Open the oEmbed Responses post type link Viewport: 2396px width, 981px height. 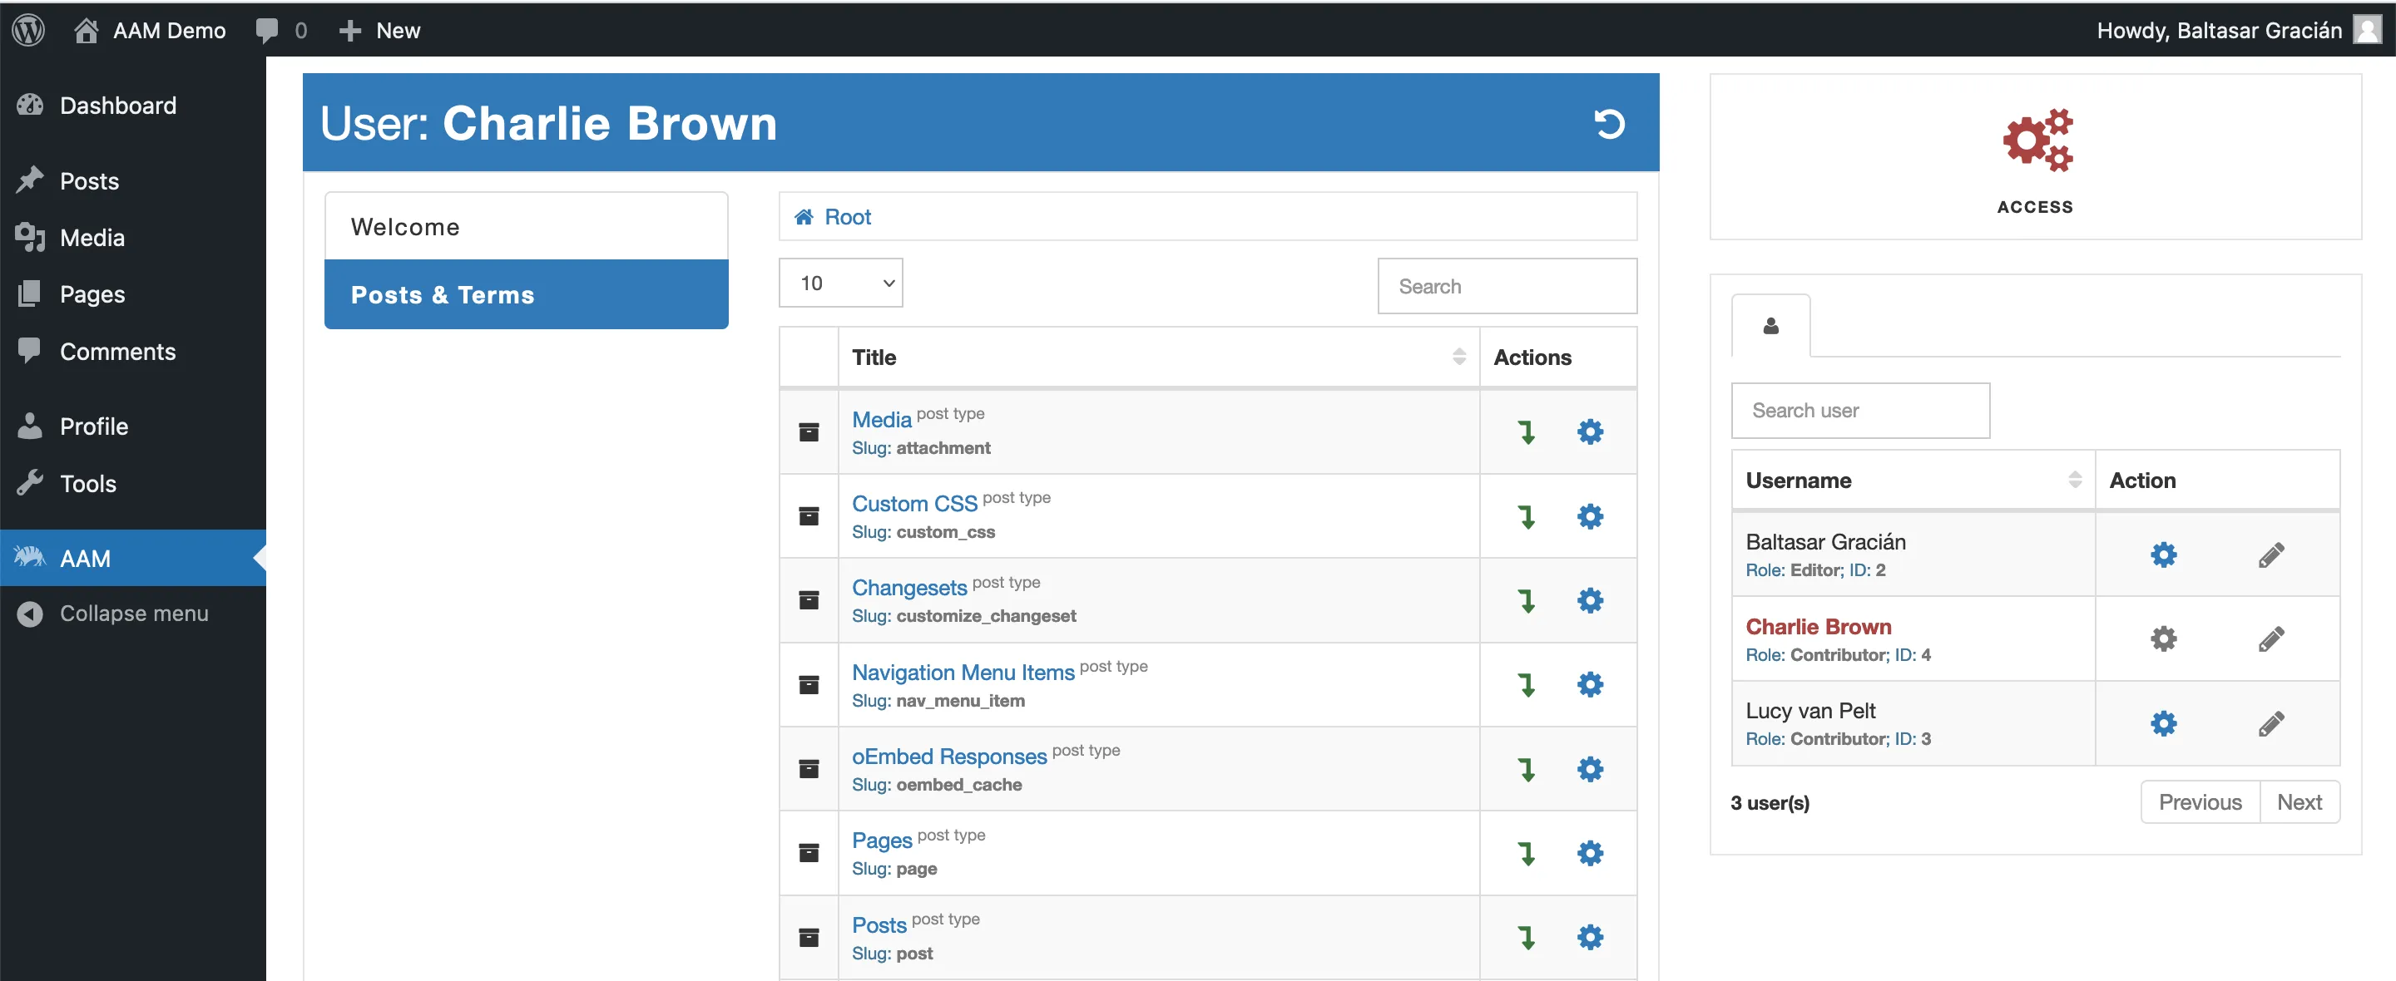tap(948, 757)
